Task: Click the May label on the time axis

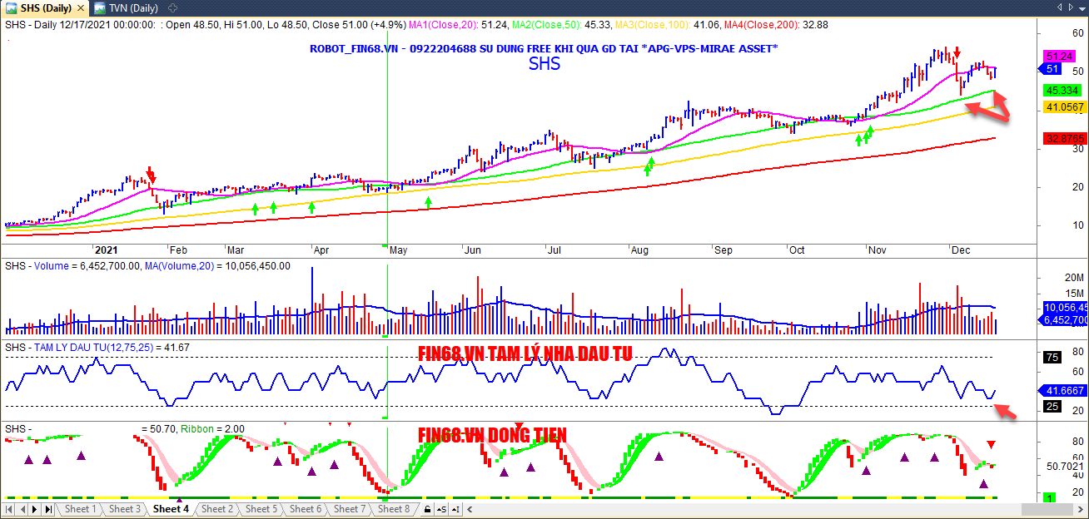Action: [398, 250]
